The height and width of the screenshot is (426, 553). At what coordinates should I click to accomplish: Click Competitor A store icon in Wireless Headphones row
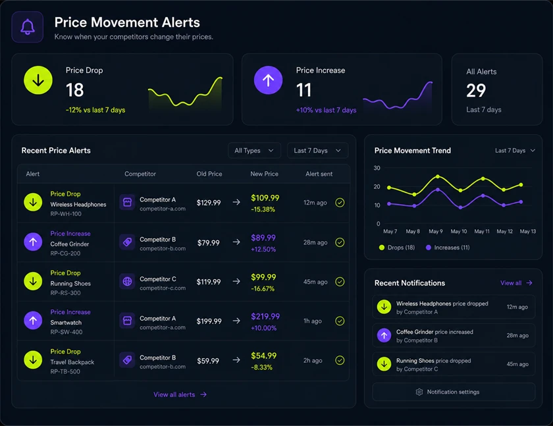point(127,202)
